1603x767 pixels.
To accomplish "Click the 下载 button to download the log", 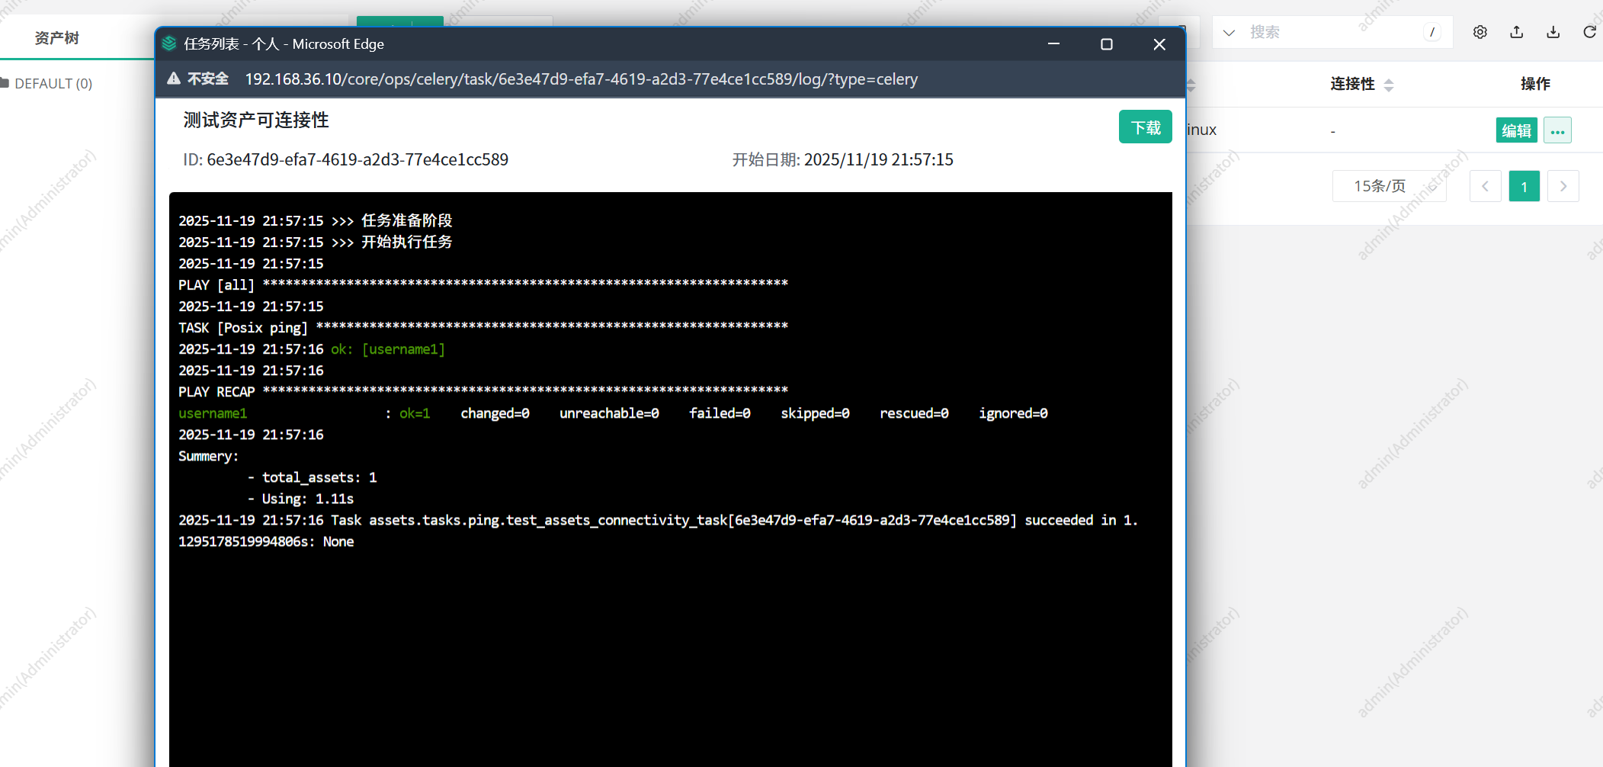I will (1145, 127).
